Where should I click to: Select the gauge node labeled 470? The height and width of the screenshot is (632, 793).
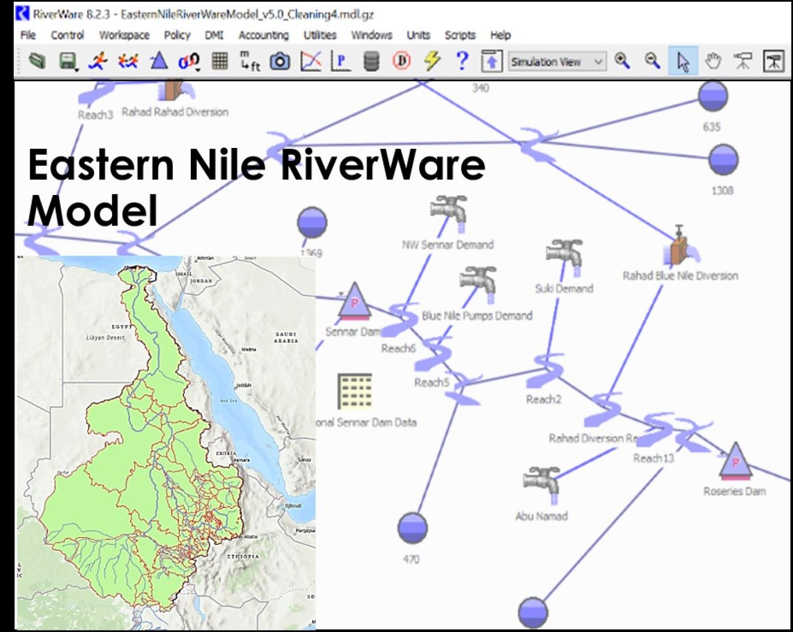[x=412, y=528]
